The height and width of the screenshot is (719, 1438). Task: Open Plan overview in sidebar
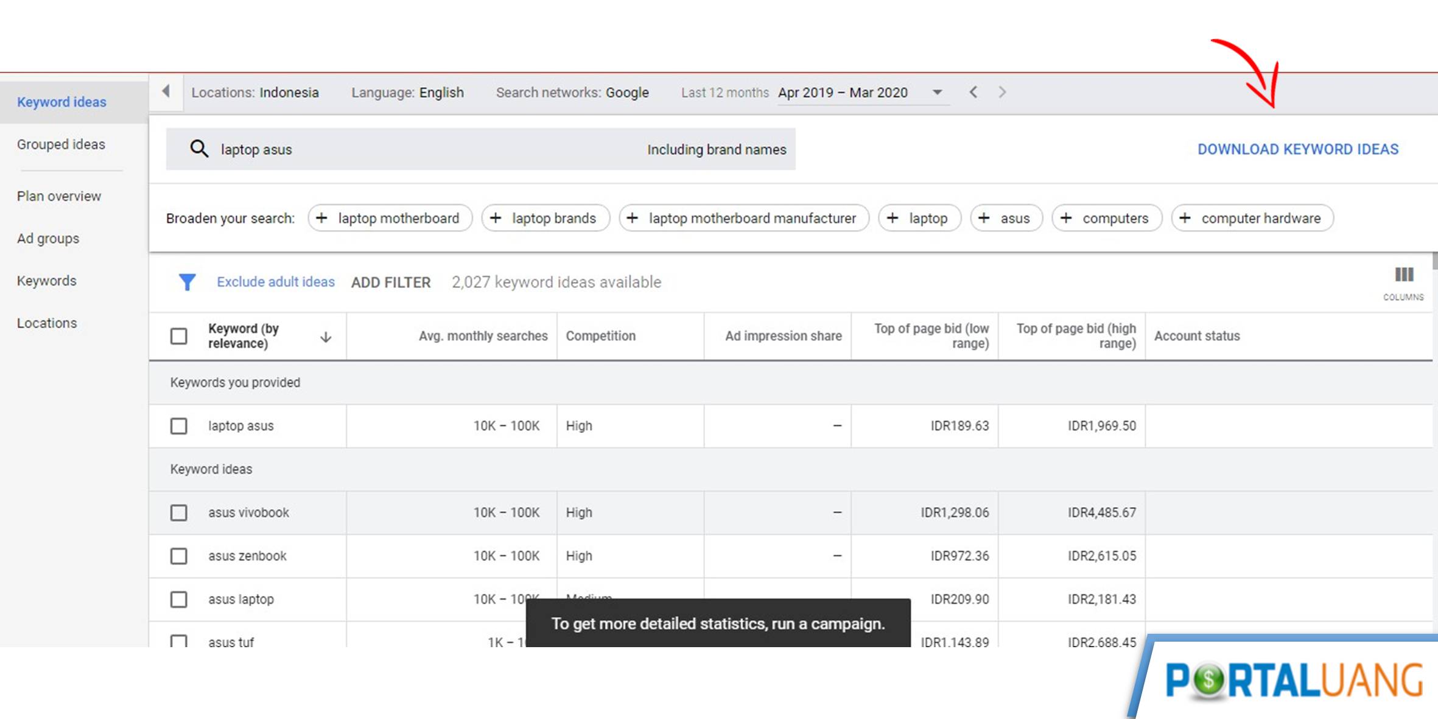coord(59,196)
